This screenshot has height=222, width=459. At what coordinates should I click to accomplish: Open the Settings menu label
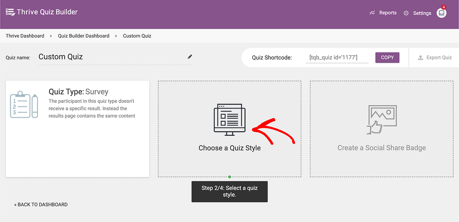tap(422, 13)
